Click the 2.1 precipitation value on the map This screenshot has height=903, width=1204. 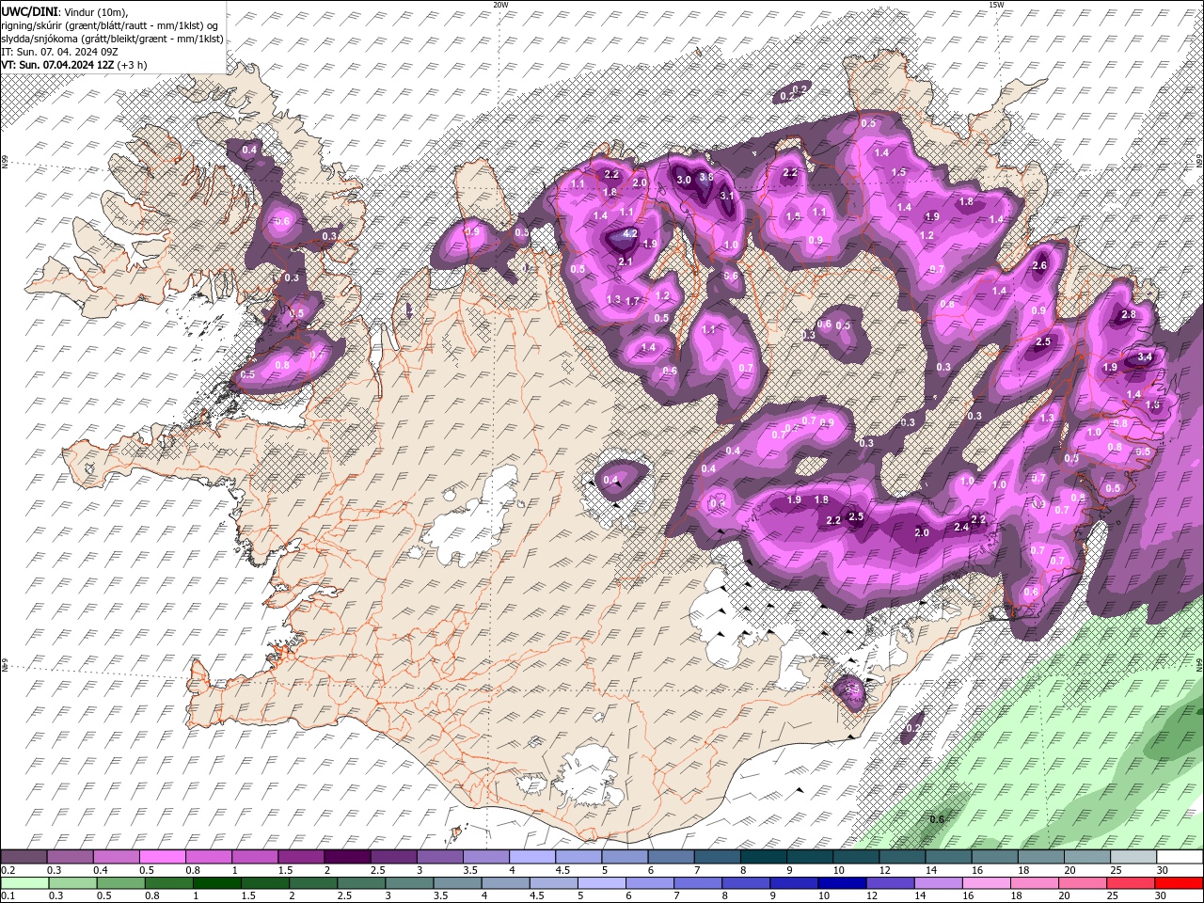(x=626, y=262)
